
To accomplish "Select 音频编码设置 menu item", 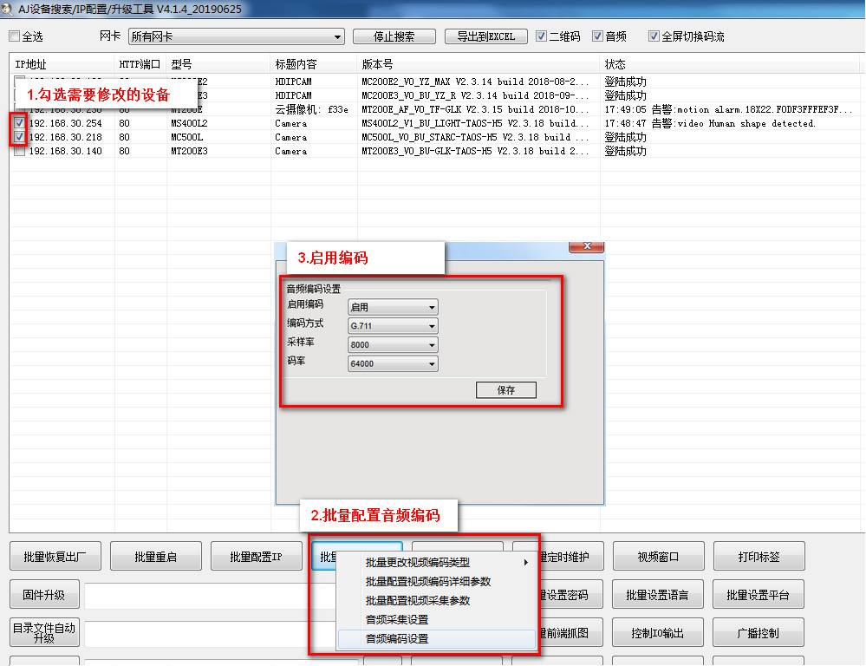I will point(397,639).
